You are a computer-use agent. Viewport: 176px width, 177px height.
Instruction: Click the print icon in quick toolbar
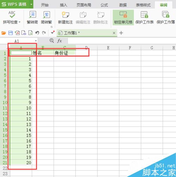click(24, 33)
